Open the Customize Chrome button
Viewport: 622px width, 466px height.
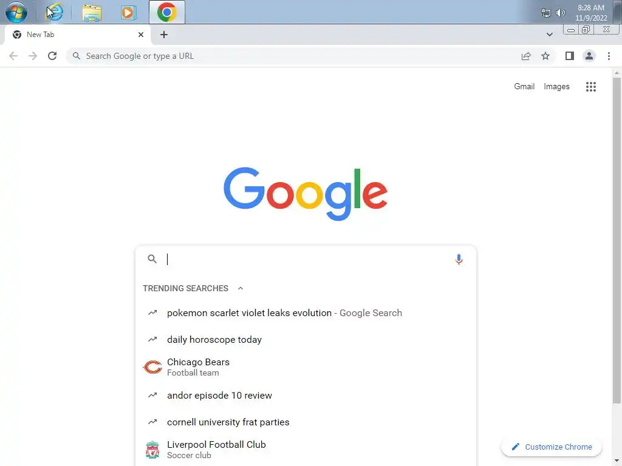(x=552, y=447)
